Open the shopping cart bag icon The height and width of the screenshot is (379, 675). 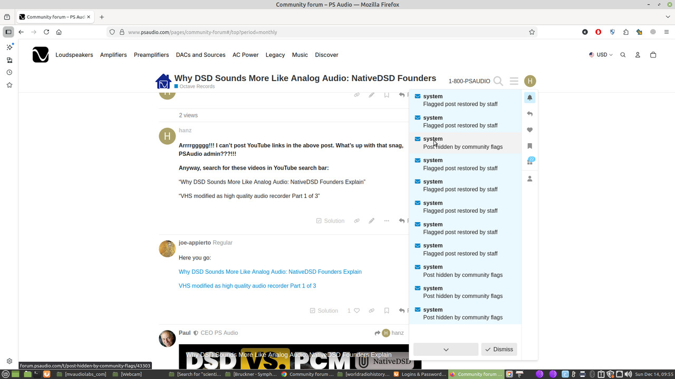pos(653,55)
